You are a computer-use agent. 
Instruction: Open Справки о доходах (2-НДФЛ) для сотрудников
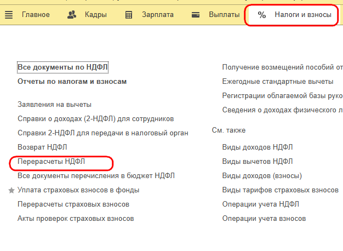pos(95,119)
